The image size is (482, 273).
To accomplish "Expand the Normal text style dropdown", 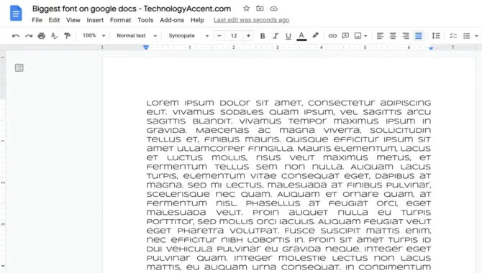I will pyautogui.click(x=137, y=36).
